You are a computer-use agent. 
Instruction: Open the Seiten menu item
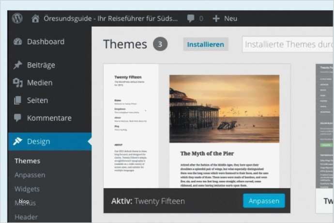pyautogui.click(x=50, y=100)
